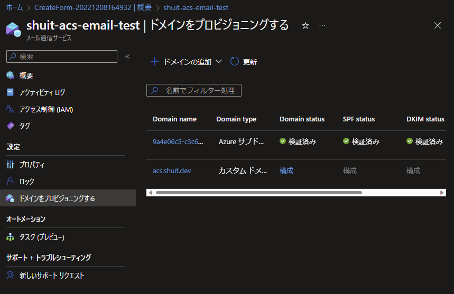The image size is (454, 294).
Task: Click Domain status column header
Action: pyautogui.click(x=302, y=119)
